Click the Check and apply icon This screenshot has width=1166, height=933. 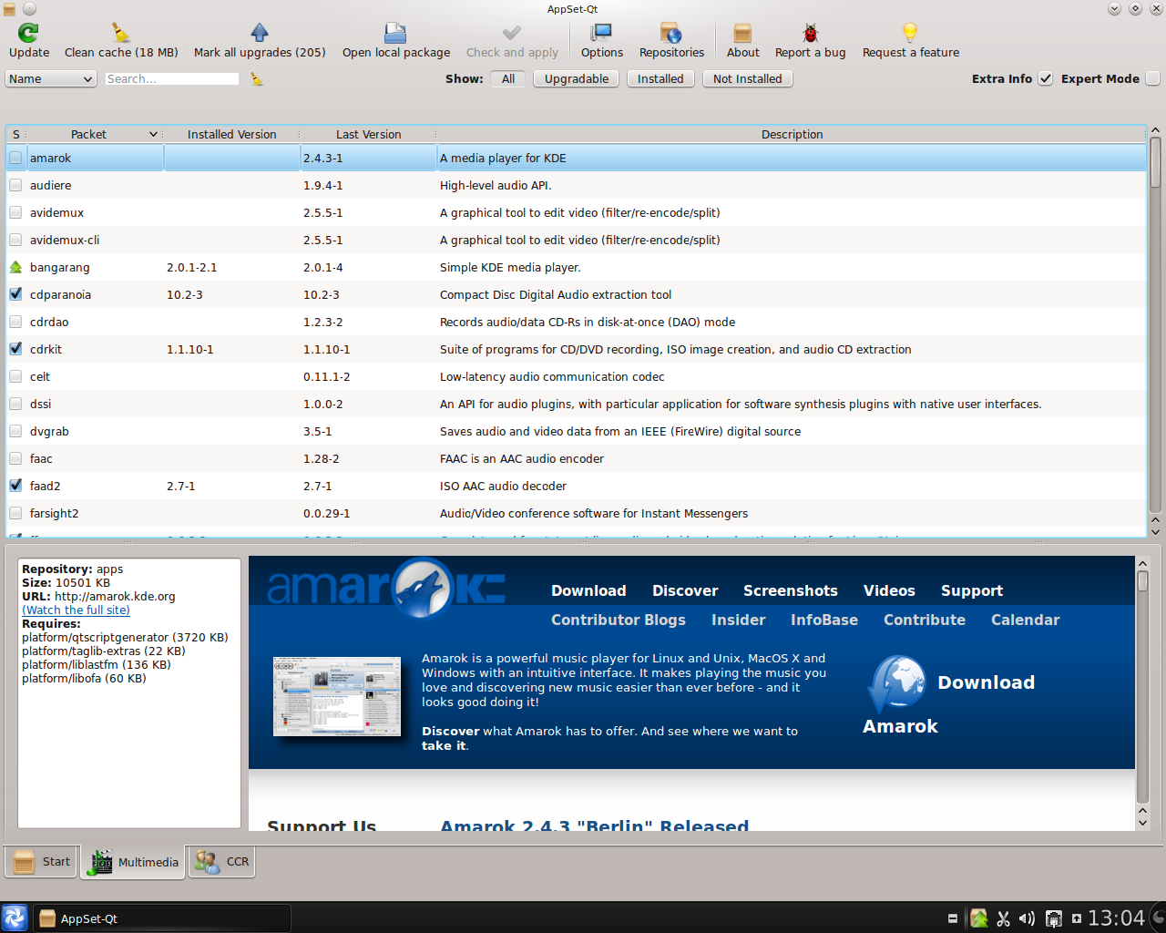512,34
